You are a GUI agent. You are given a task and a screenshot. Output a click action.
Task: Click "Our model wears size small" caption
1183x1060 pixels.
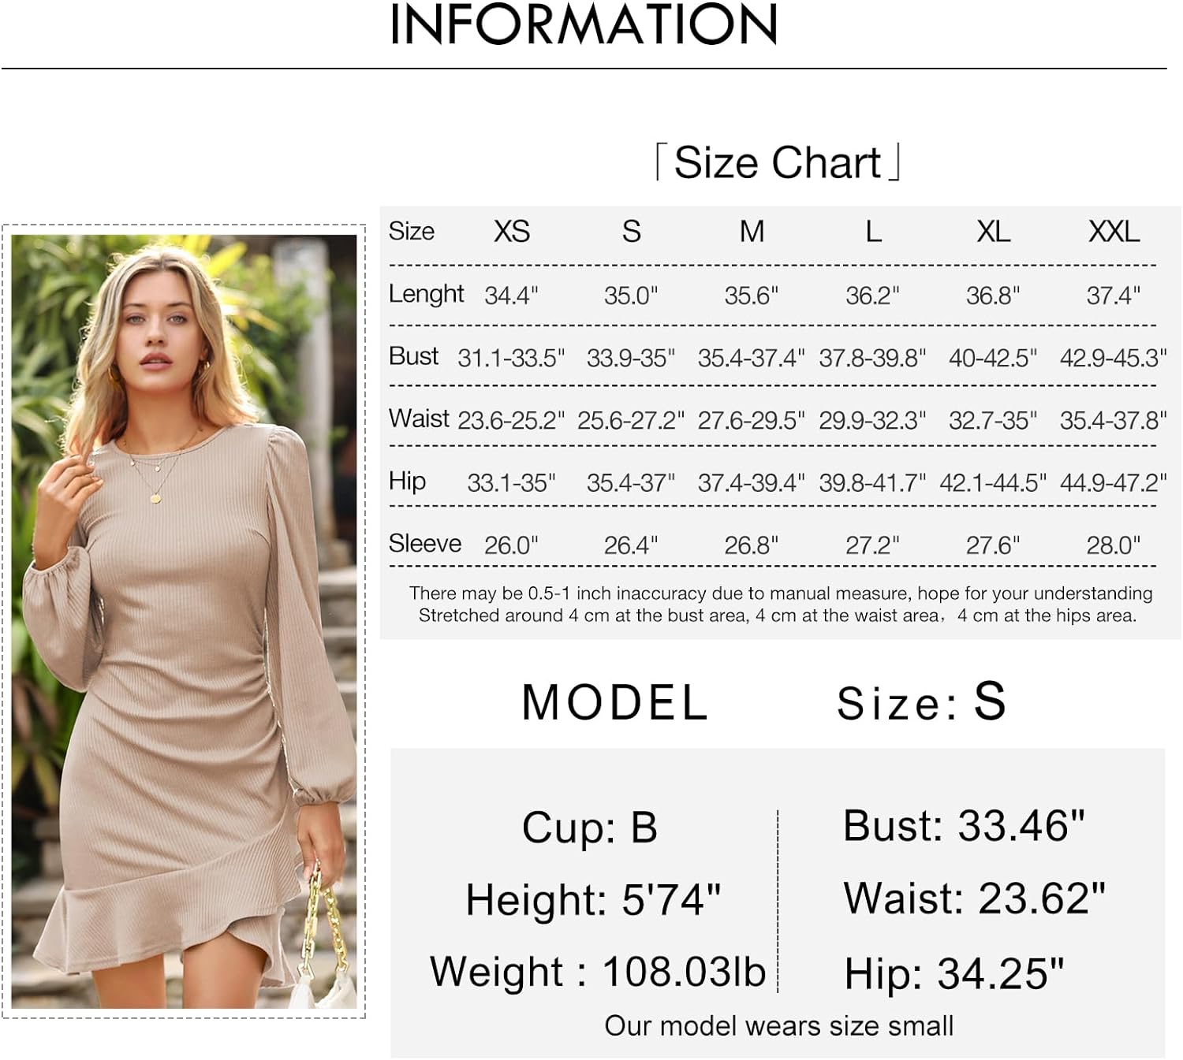pyautogui.click(x=779, y=1025)
